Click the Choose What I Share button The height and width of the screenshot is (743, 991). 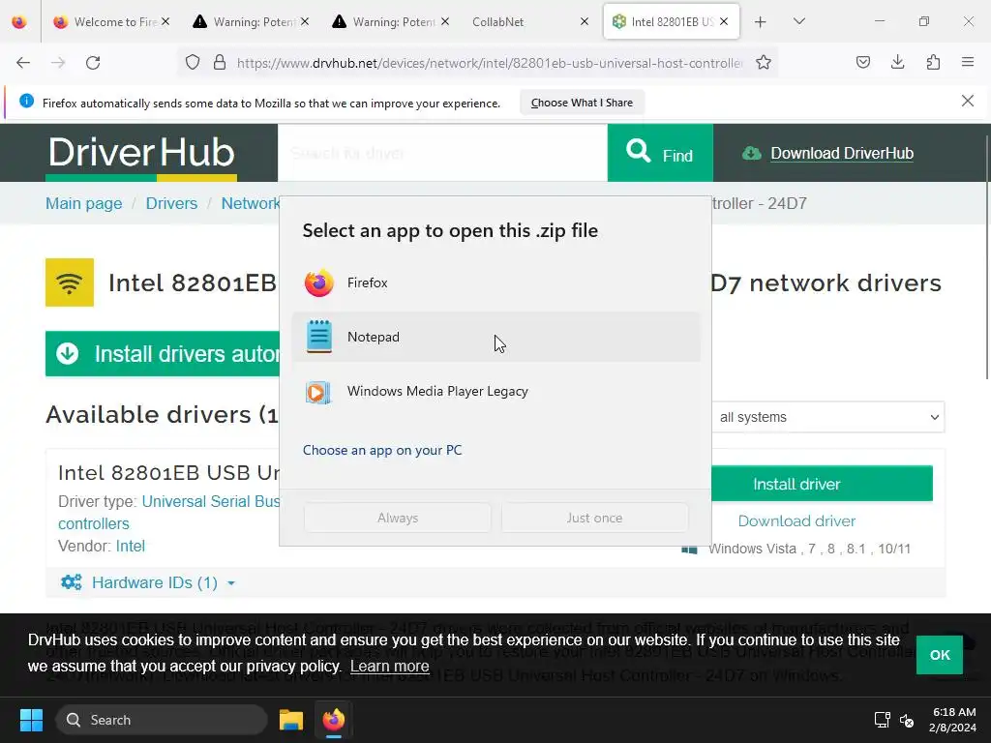582,103
